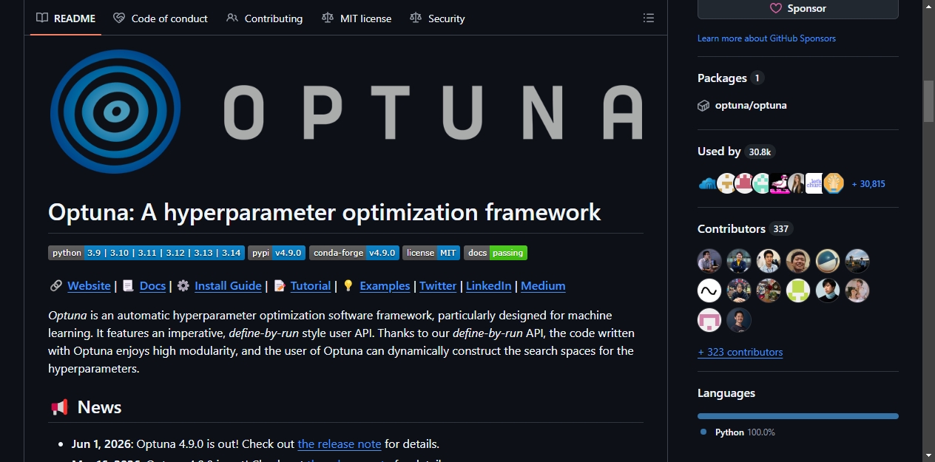Open the python versions badge
This screenshot has height=462, width=935.
point(146,253)
